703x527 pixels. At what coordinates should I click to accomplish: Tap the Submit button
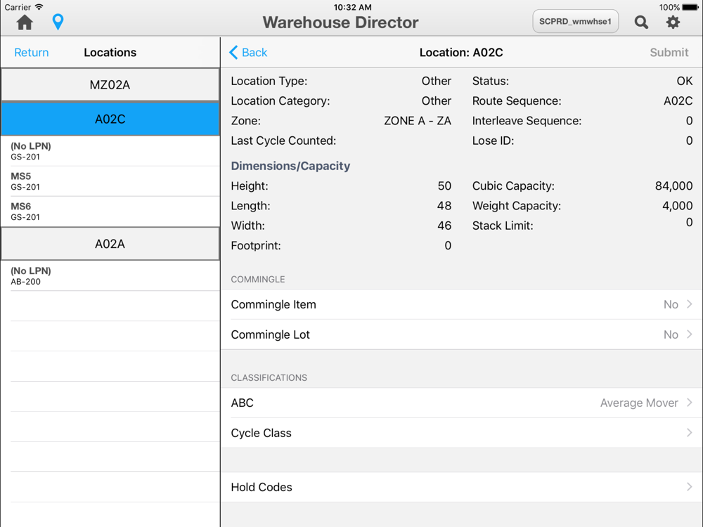coord(669,53)
